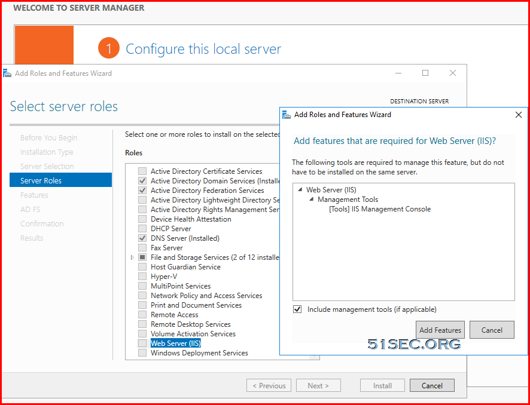Go to the Before You Begin step
The width and height of the screenshot is (530, 405).
tap(48, 138)
